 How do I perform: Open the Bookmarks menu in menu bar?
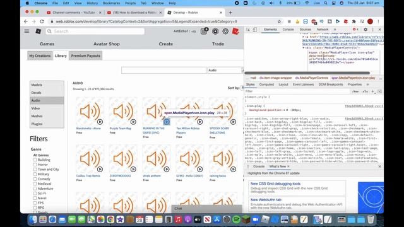pyautogui.click(x=111, y=3)
